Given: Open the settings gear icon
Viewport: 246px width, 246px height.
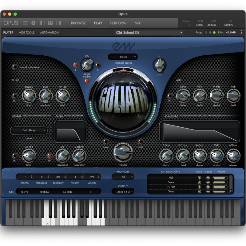Looking at the screenshot, I should (33, 23).
